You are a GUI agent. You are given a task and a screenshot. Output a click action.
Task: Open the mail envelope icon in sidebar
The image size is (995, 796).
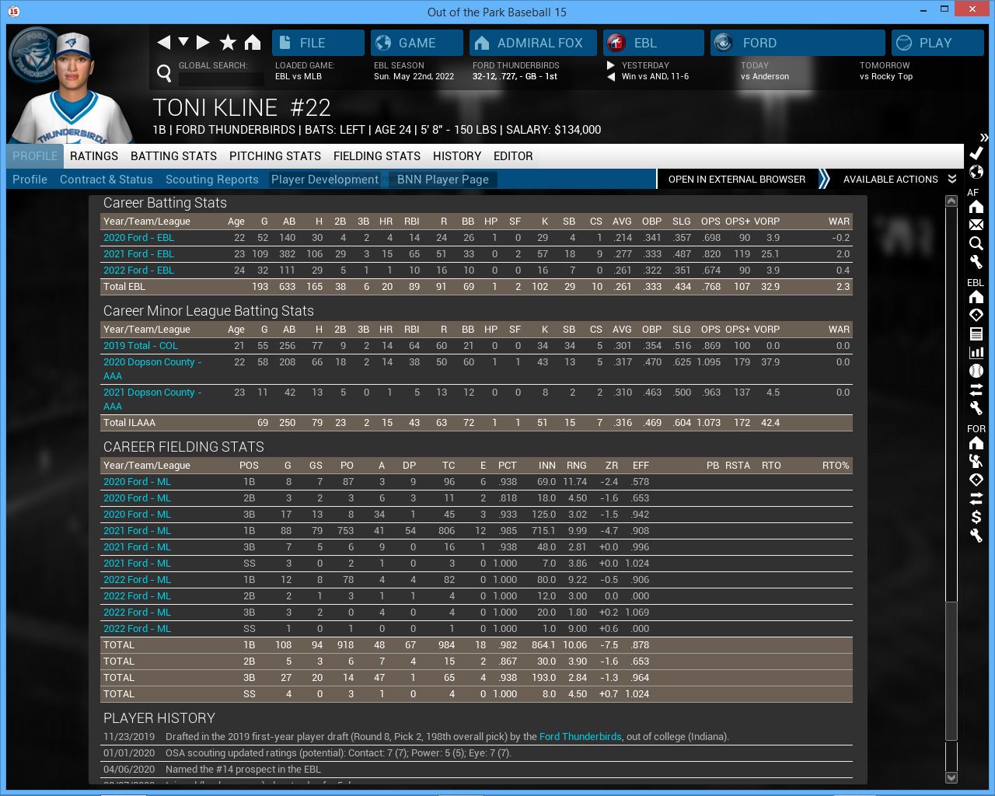(x=976, y=225)
